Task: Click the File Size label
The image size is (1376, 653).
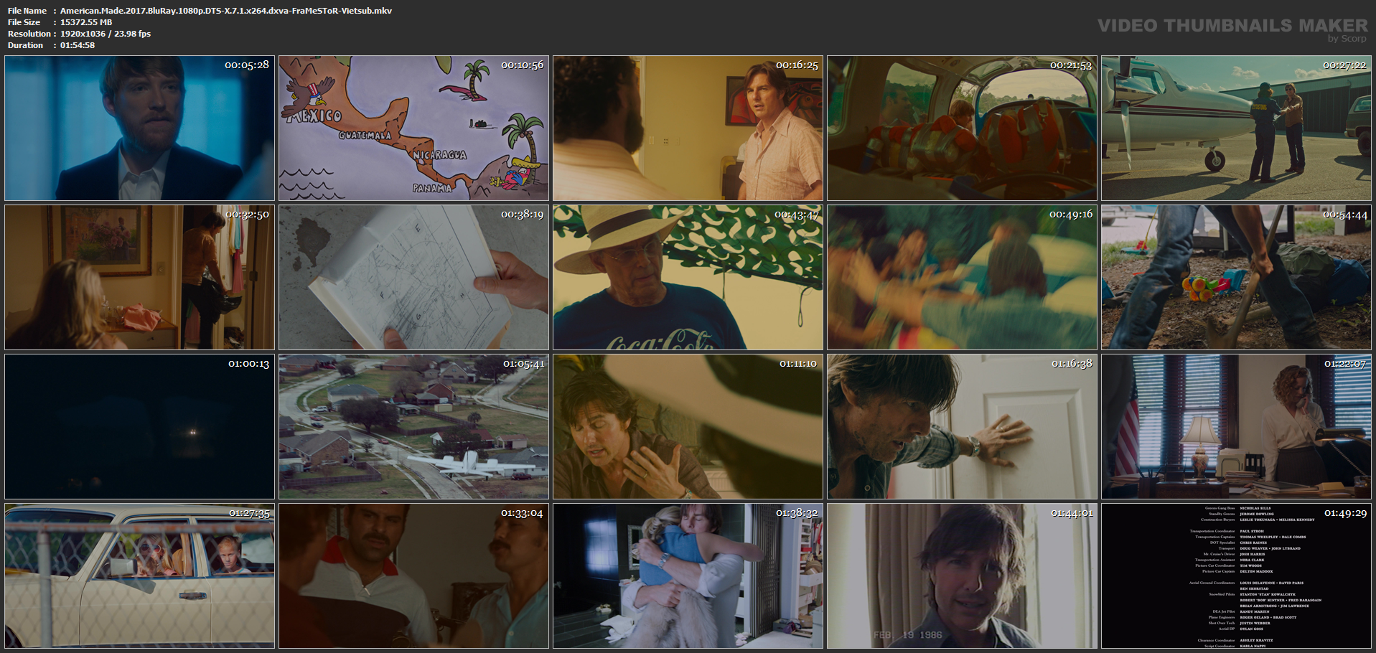Action: pyautogui.click(x=24, y=22)
